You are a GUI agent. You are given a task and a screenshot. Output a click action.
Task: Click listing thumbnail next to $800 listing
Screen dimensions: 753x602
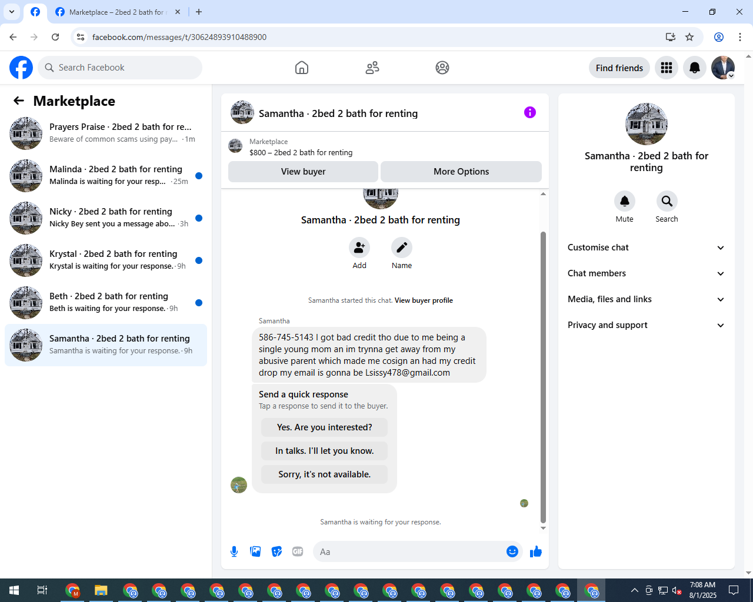point(235,146)
